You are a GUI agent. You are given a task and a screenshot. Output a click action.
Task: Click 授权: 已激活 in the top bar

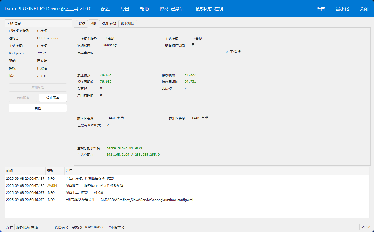[172, 9]
